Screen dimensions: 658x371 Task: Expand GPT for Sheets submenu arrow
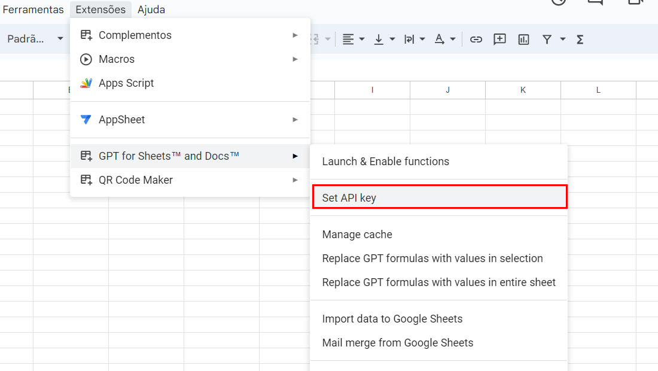click(x=295, y=156)
